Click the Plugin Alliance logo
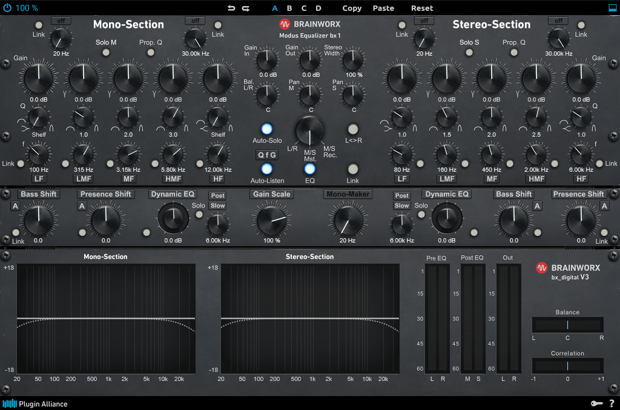The image size is (620, 410). 35,404
